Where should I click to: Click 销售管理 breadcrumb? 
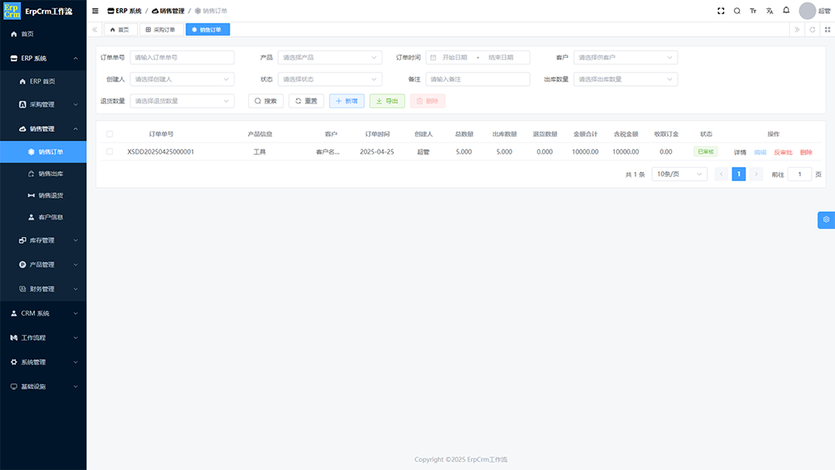169,11
